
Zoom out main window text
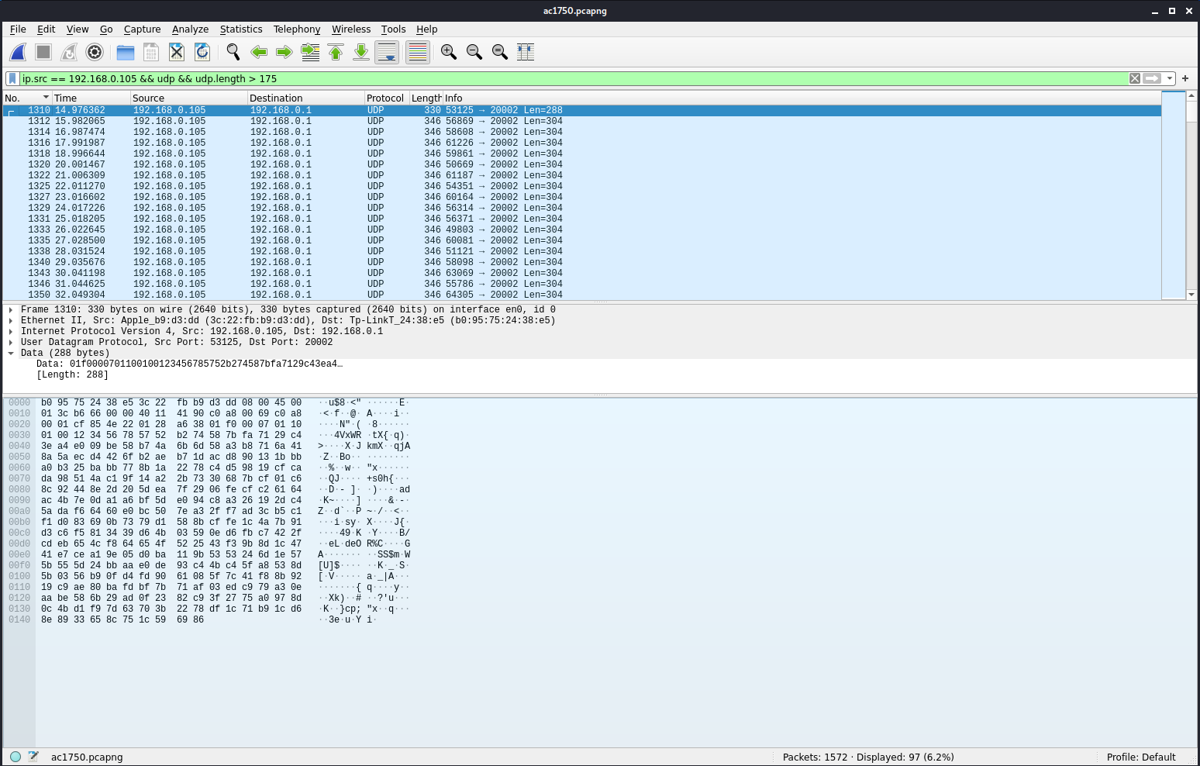coord(474,52)
